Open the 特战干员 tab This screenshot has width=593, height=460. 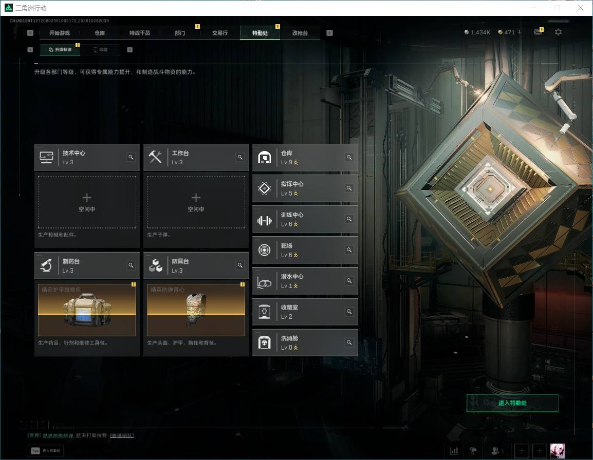pos(140,33)
